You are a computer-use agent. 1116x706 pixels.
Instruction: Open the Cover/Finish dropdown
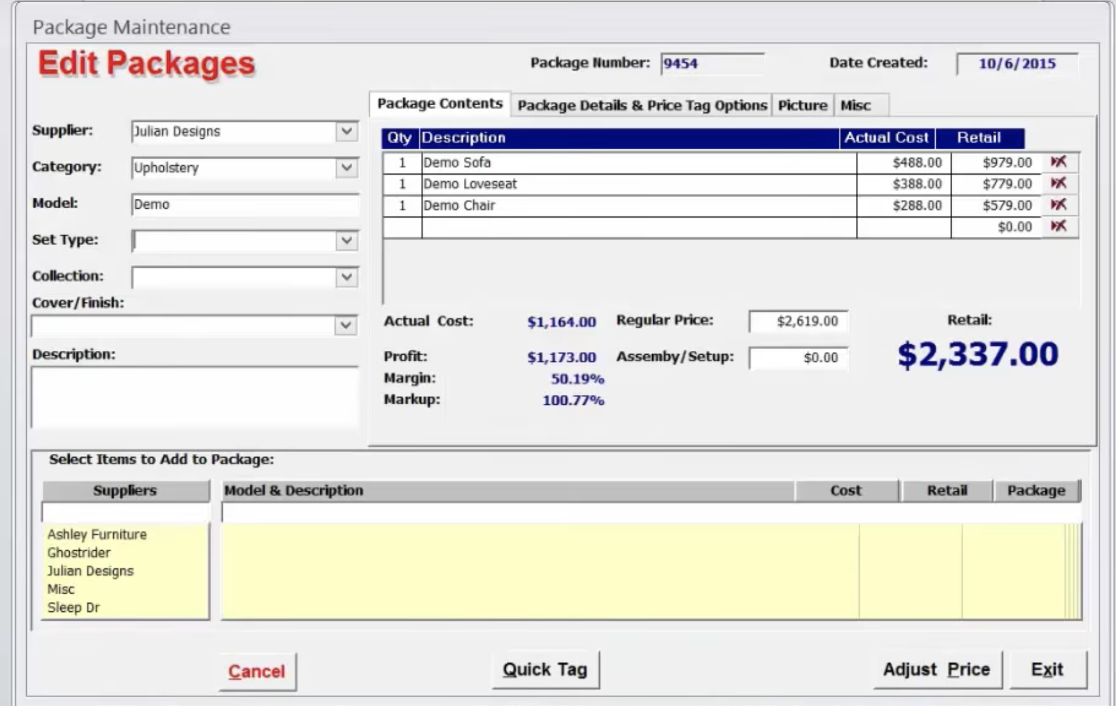[345, 326]
